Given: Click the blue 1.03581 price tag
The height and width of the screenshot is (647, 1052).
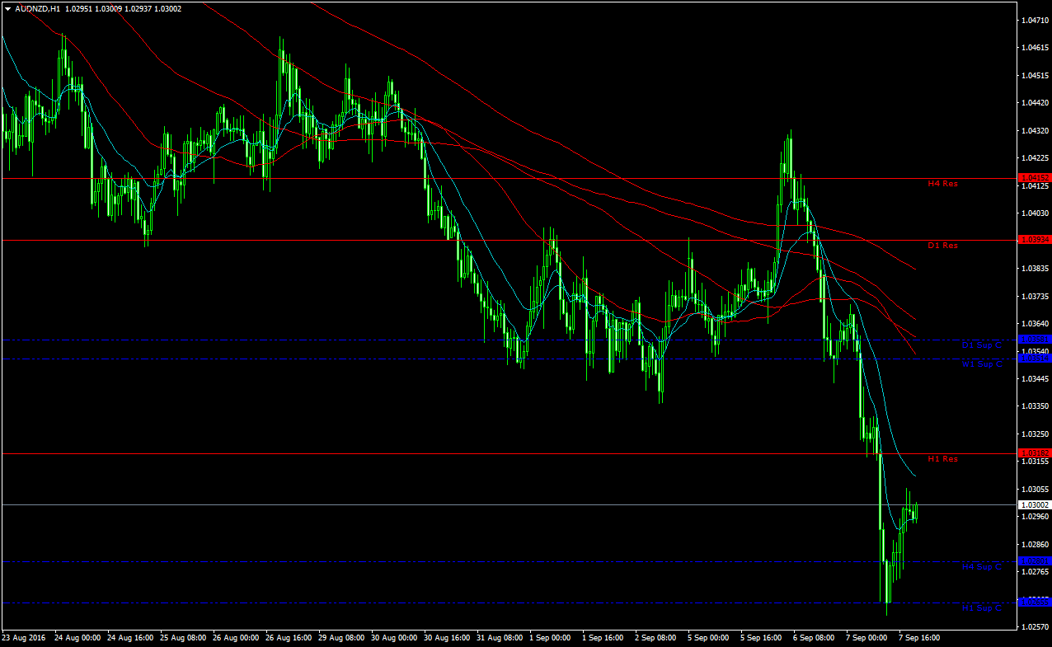Looking at the screenshot, I should (x=1035, y=340).
